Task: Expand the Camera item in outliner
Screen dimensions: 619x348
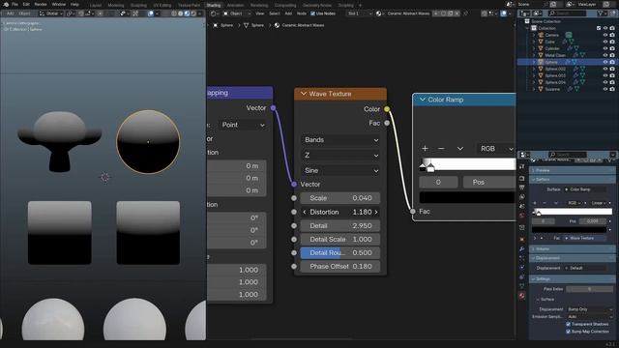Action: coord(534,35)
